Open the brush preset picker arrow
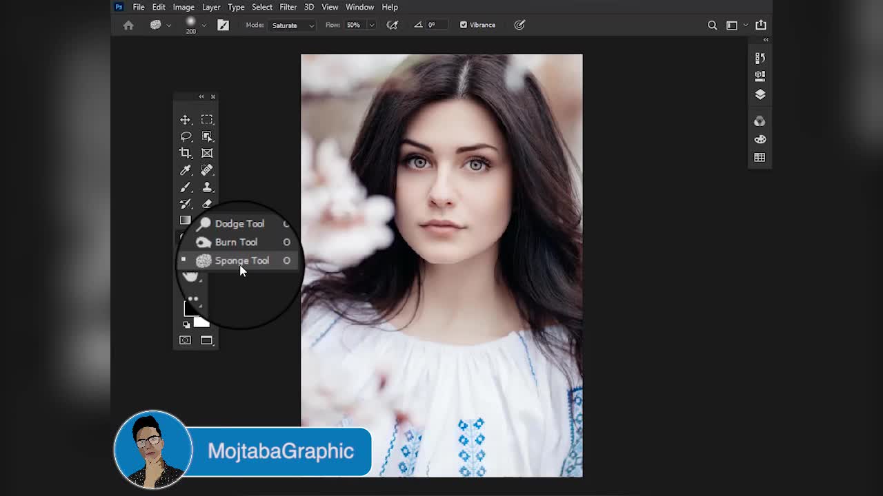 coord(204,25)
